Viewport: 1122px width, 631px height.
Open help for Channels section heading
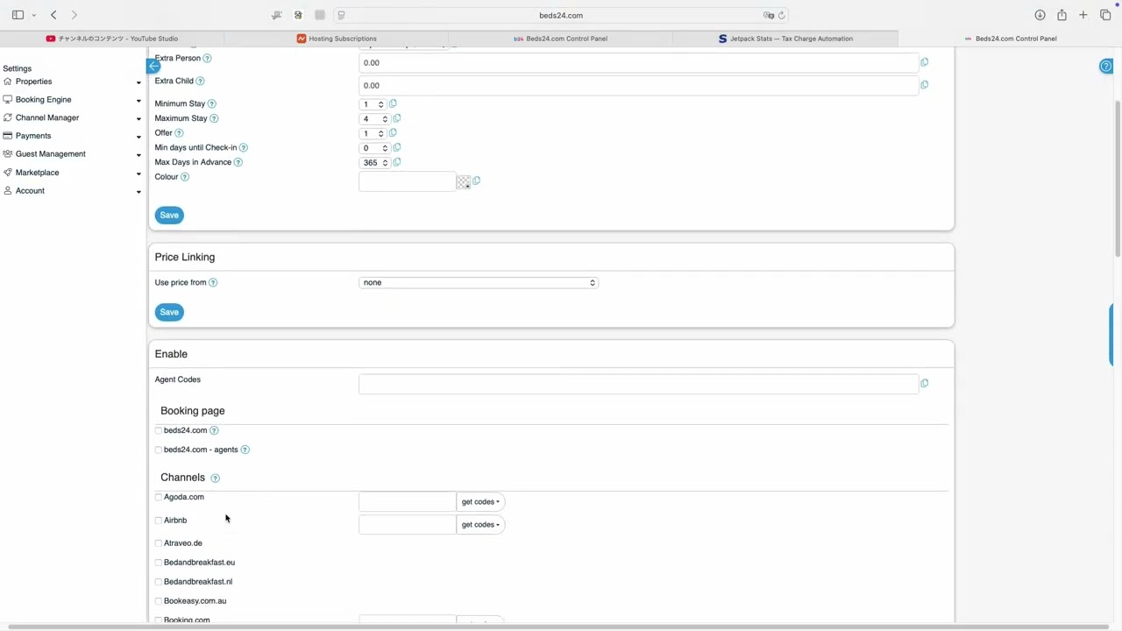tap(215, 479)
